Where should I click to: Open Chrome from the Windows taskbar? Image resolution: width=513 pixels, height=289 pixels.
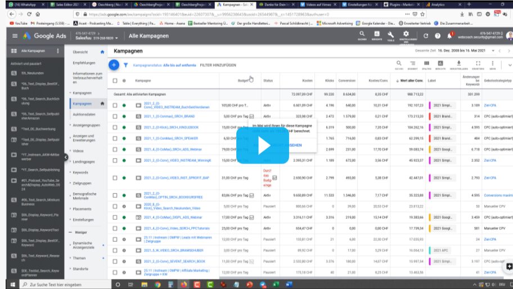point(157,285)
